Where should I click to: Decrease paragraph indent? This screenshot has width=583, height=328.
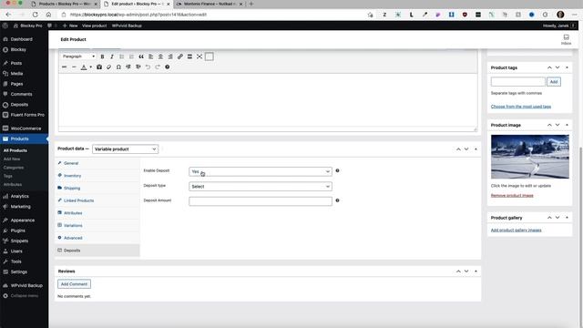pyautogui.click(x=128, y=67)
